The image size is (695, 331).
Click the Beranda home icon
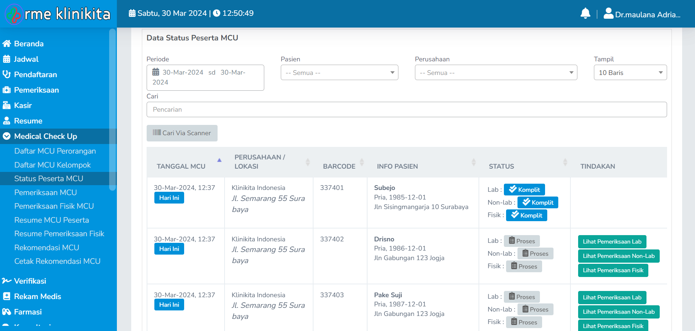coord(7,44)
